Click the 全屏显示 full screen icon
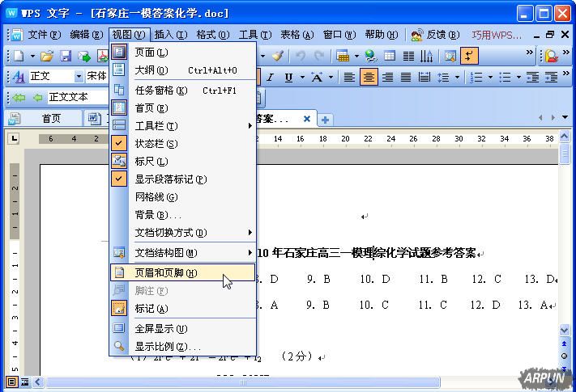The image size is (576, 392). click(119, 329)
